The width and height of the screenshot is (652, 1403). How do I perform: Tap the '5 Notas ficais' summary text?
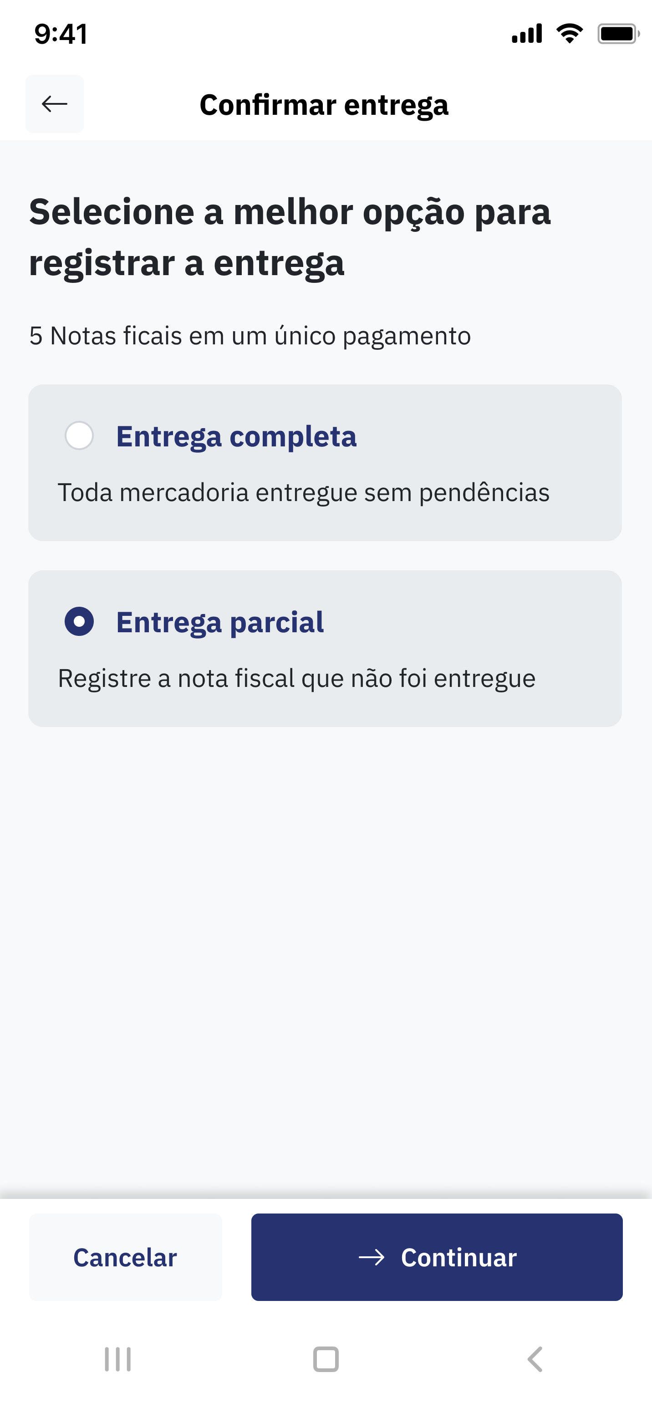click(x=250, y=336)
